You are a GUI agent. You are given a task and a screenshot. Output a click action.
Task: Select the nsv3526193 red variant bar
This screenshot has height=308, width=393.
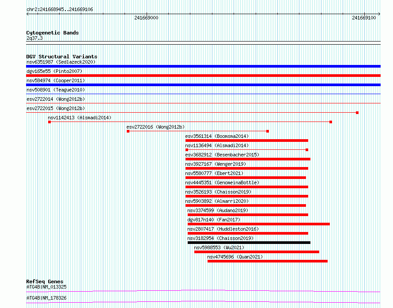coord(247,196)
